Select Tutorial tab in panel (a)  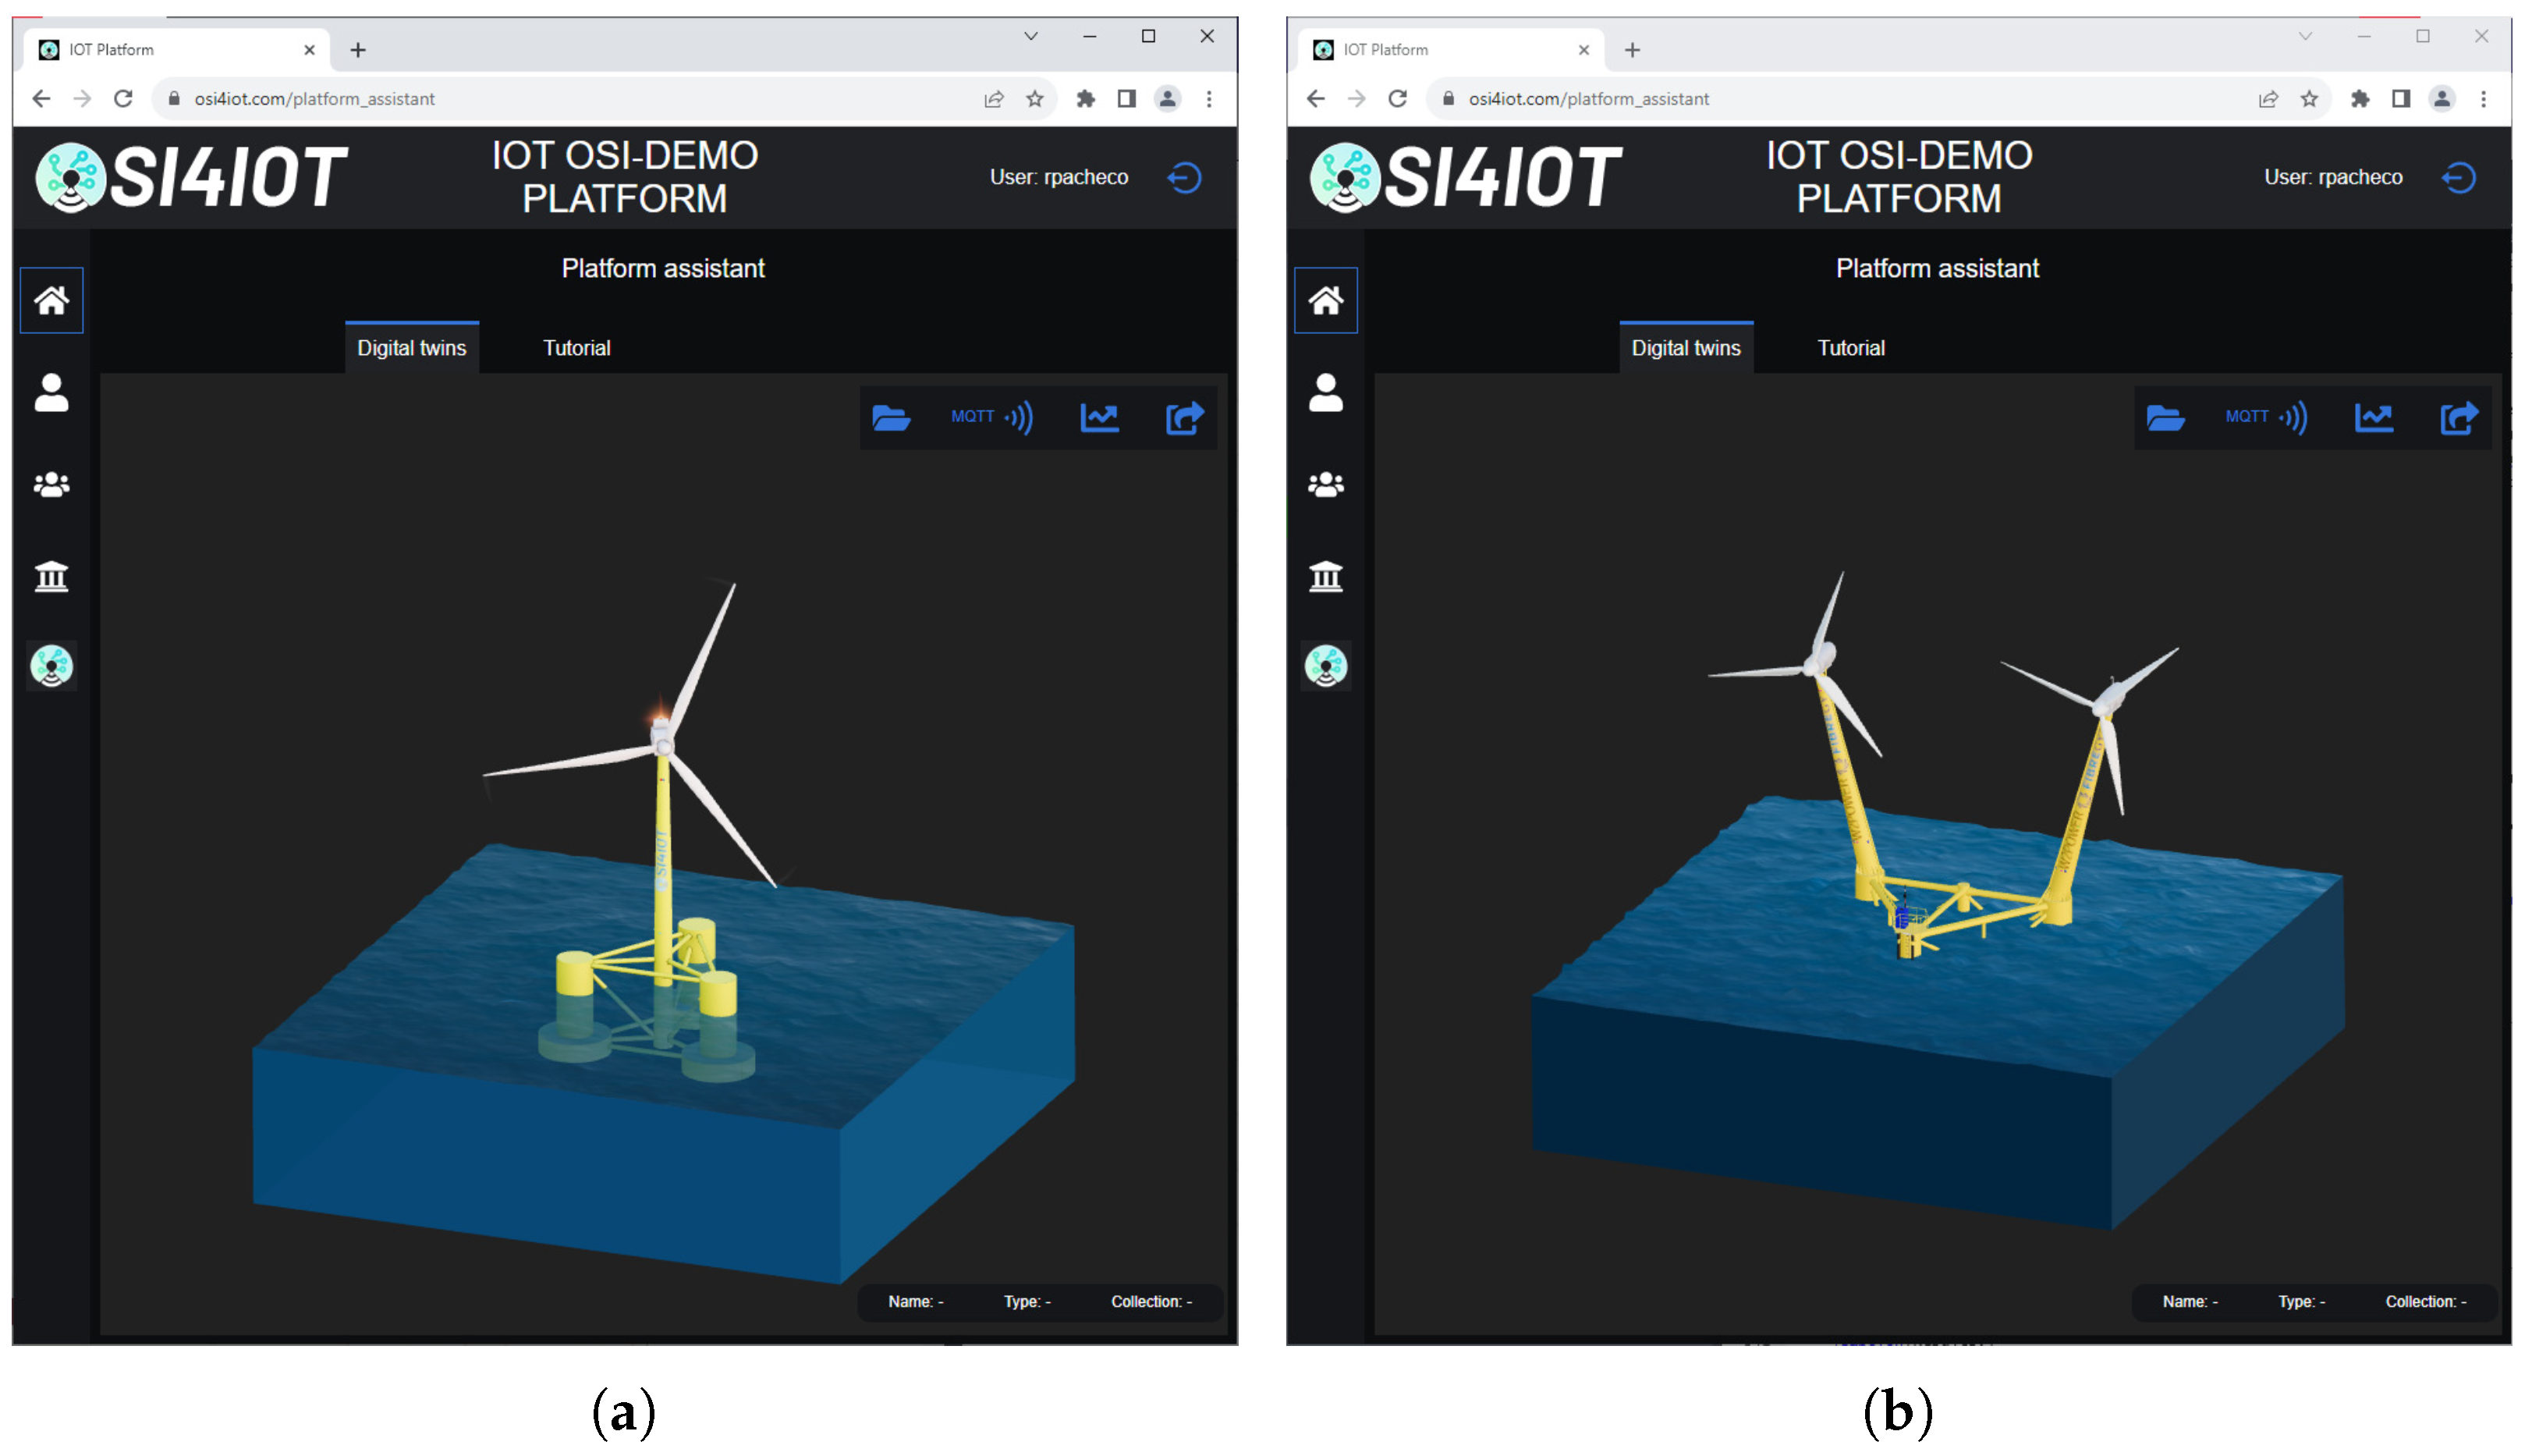point(576,348)
